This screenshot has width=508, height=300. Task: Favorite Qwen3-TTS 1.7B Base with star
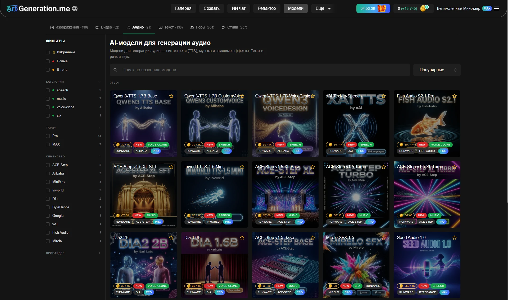coord(171,96)
